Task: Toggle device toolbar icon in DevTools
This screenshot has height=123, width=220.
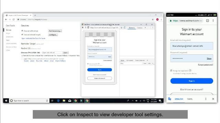Action: (124, 28)
